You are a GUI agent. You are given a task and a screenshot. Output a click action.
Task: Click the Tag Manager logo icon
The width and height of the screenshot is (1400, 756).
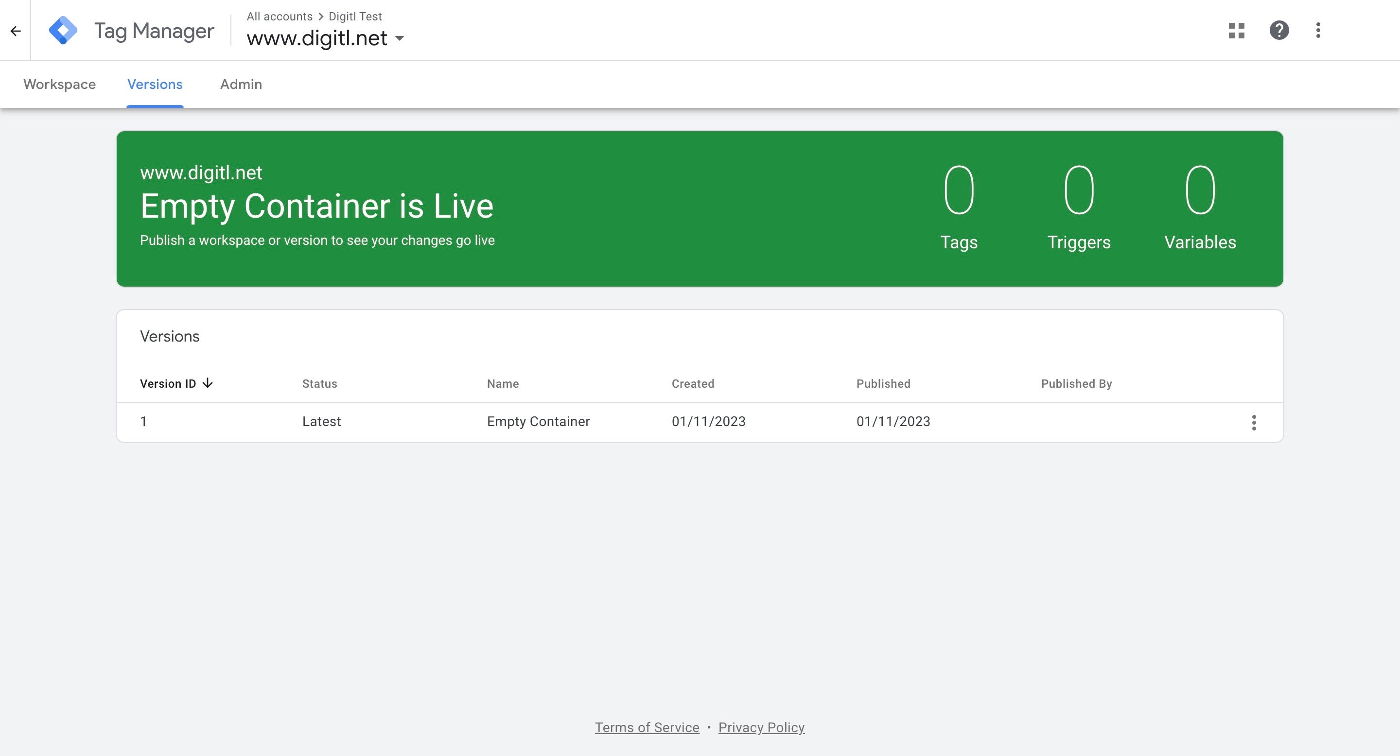pyautogui.click(x=63, y=31)
